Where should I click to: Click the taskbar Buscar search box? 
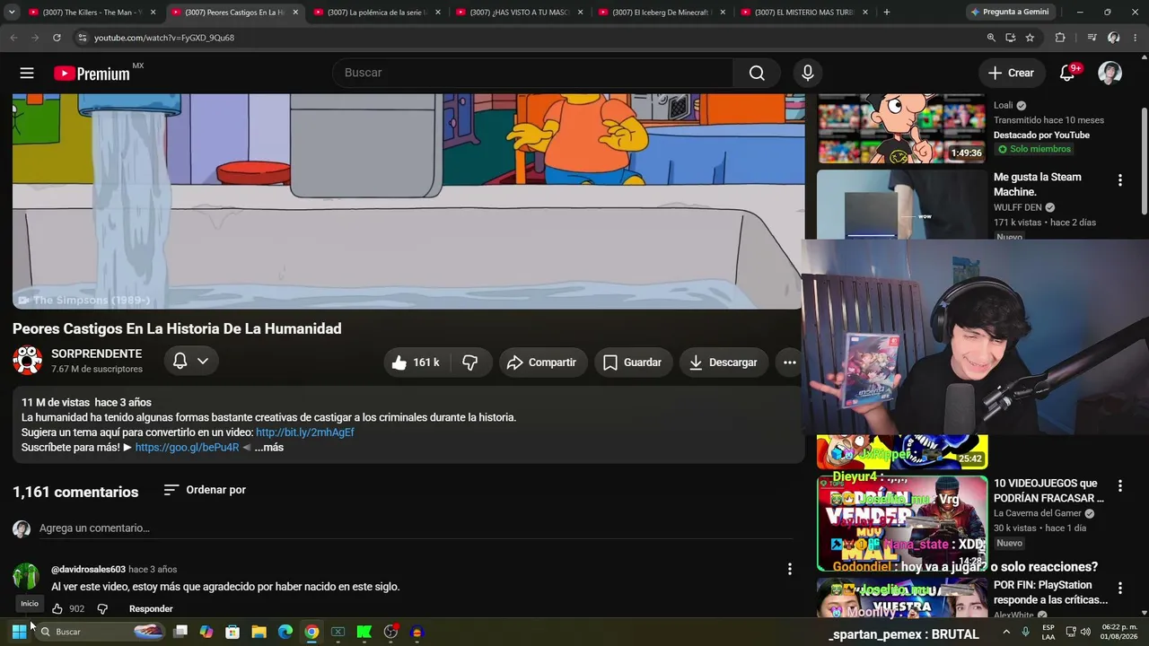[101, 632]
